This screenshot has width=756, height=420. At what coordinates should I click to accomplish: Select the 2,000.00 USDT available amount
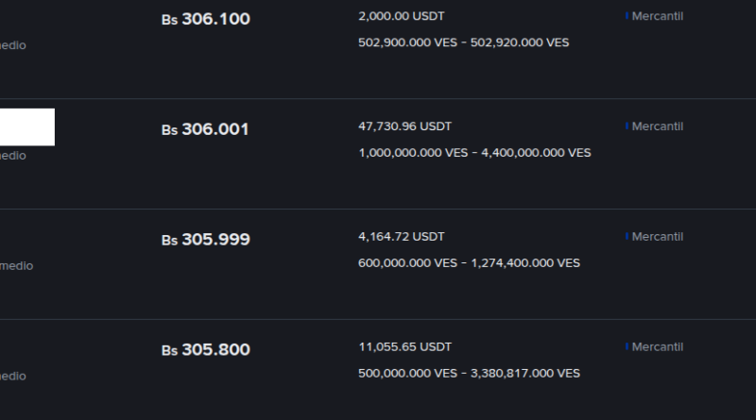pyautogui.click(x=402, y=17)
